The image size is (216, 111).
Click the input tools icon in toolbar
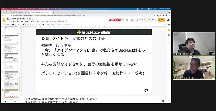click(x=43, y=24)
